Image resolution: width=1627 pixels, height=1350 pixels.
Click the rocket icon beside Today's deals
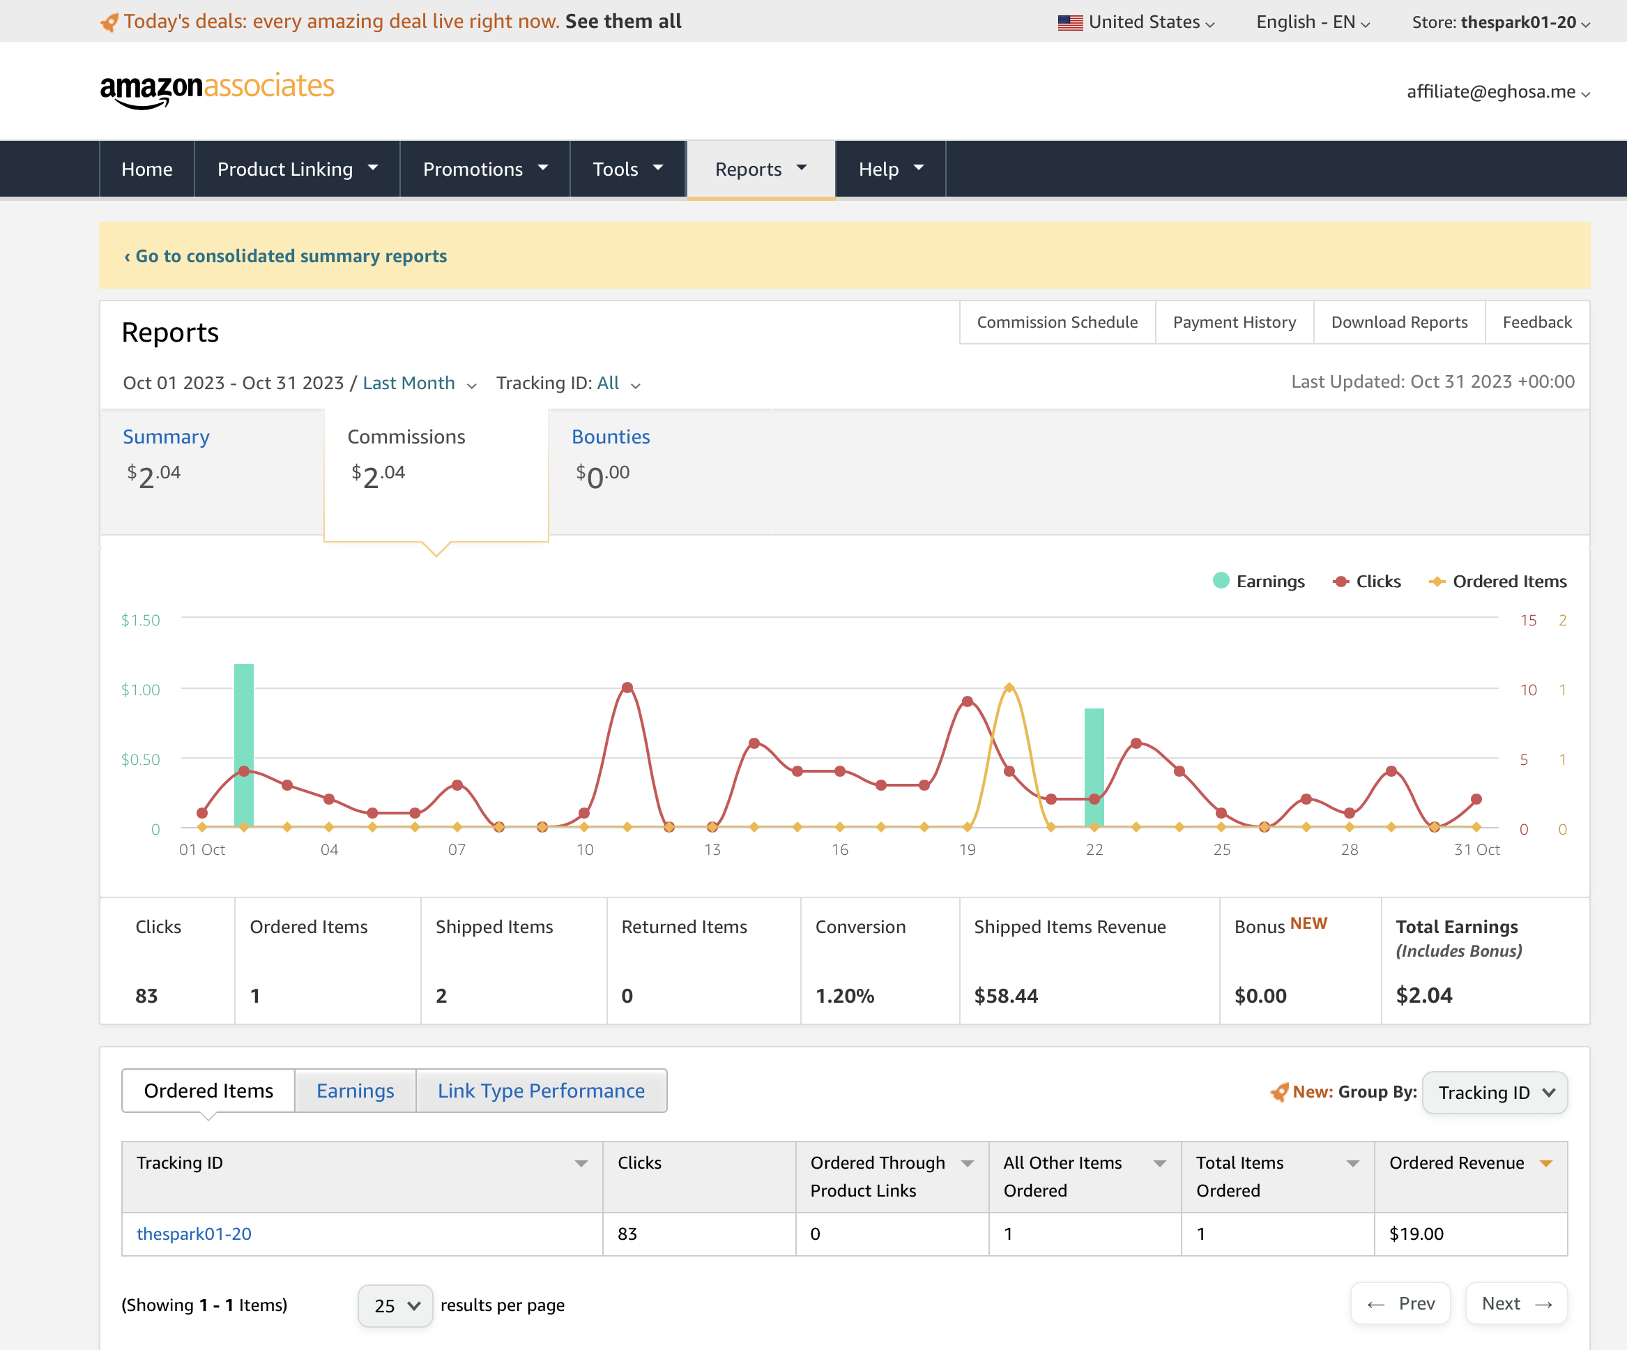(x=109, y=22)
